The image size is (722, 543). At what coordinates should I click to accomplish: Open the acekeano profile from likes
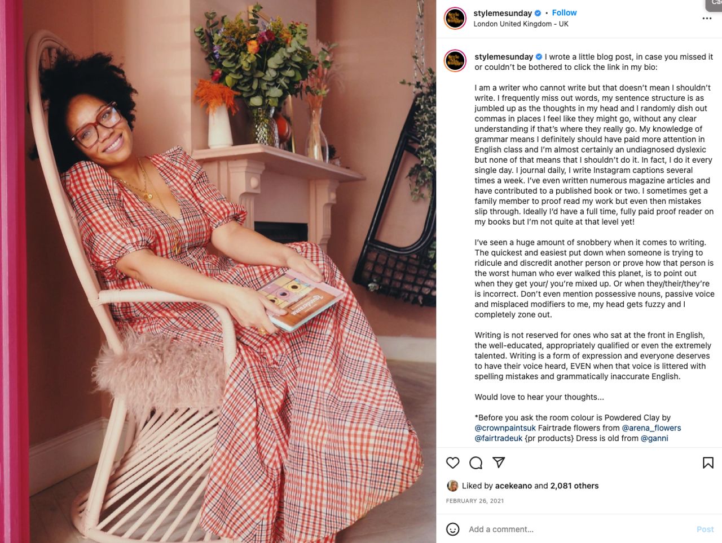(513, 486)
